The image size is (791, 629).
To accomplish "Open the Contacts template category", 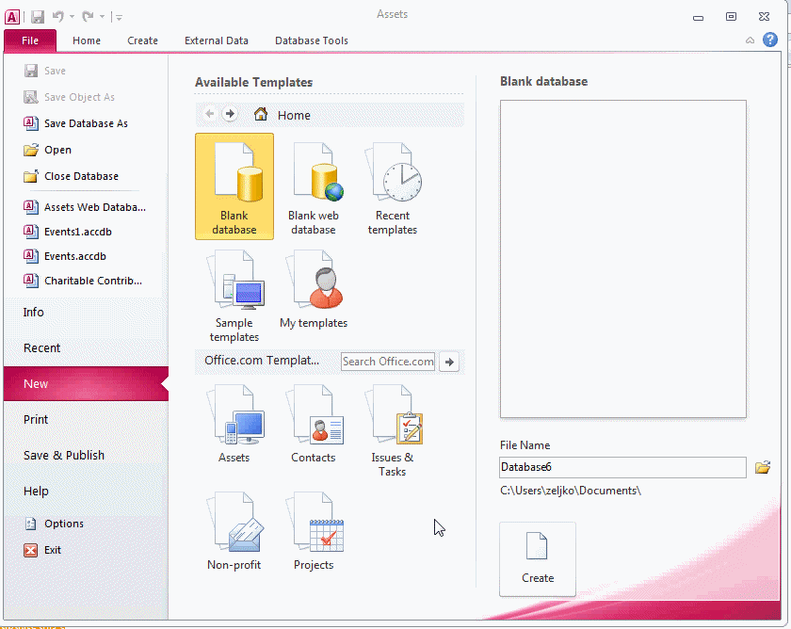I will [x=314, y=424].
